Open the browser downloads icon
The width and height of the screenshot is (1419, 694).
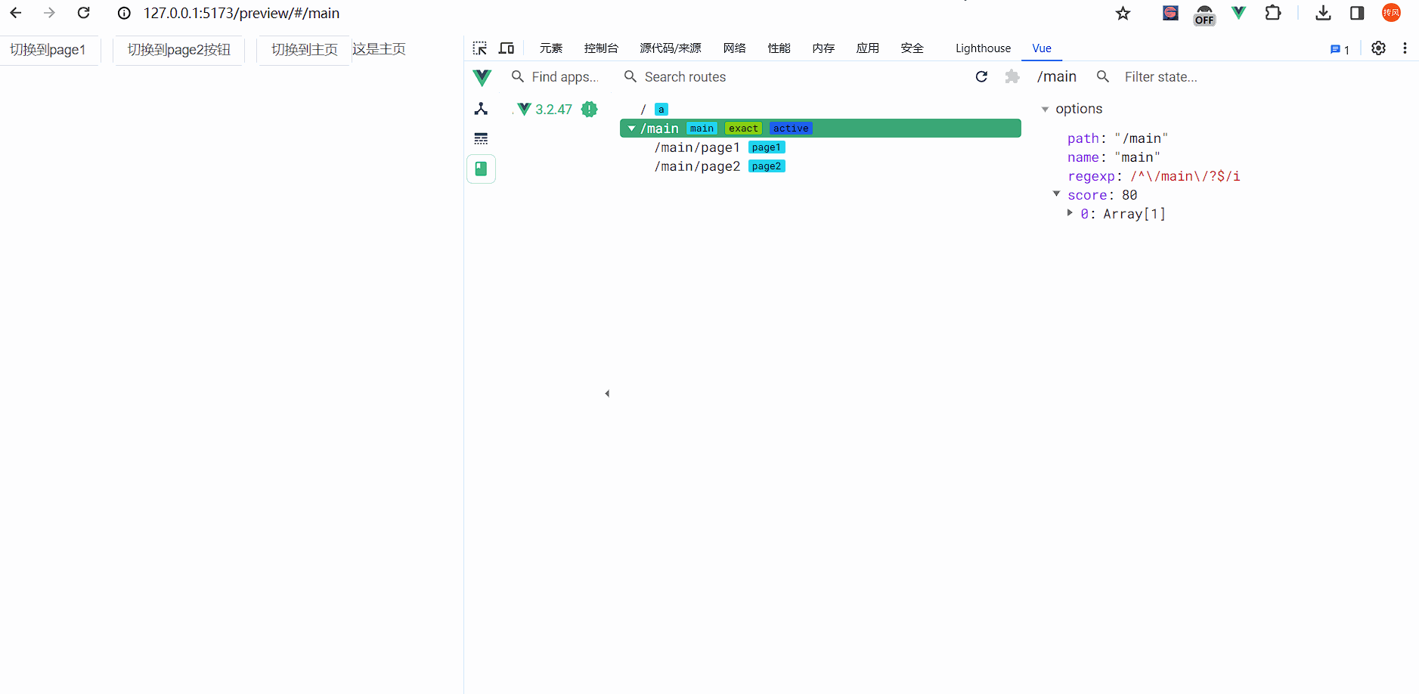click(x=1323, y=13)
